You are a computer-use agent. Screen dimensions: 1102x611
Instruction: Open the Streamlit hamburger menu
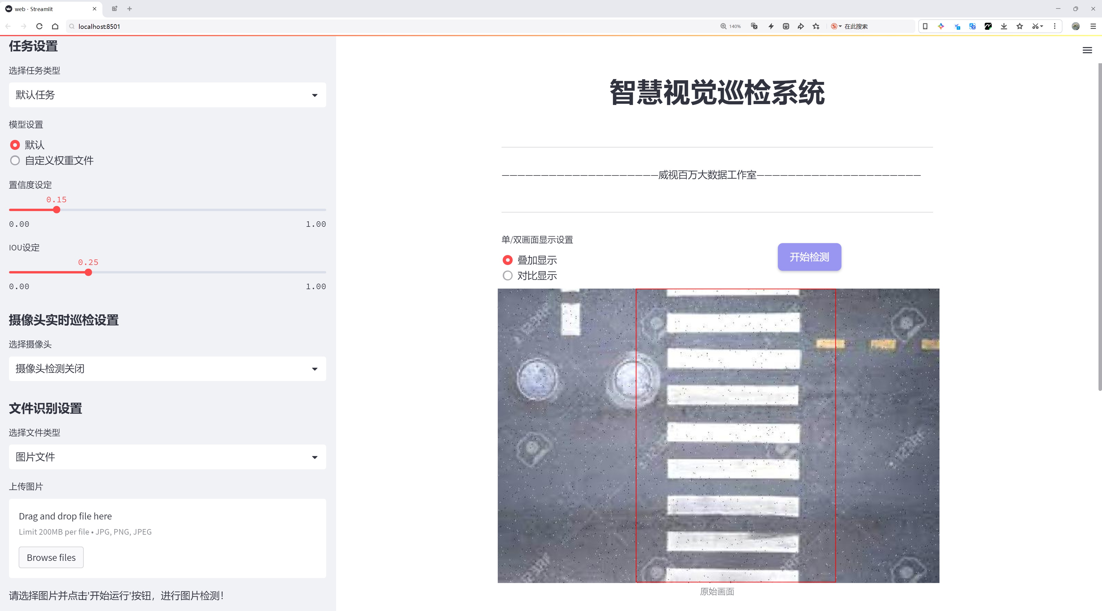tap(1087, 50)
